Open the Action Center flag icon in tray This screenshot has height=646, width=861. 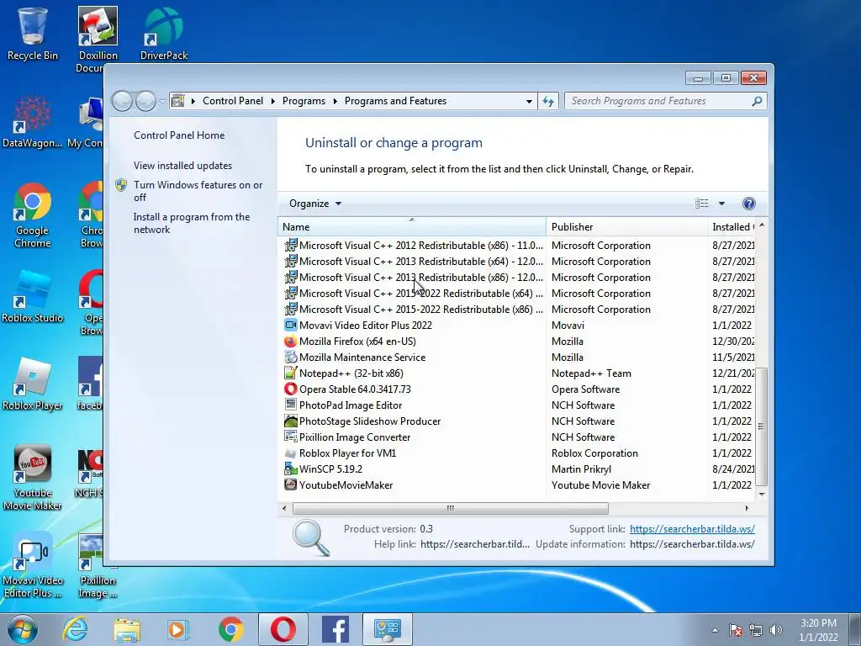736,630
